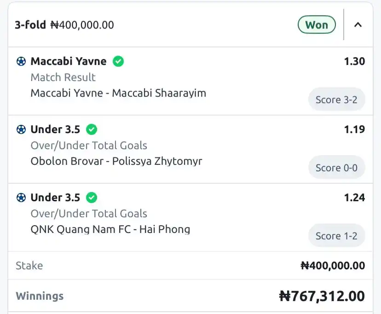Viewport: 381px width, 314px height.
Task: Open the Score 0-0 badge
Action: pos(336,168)
